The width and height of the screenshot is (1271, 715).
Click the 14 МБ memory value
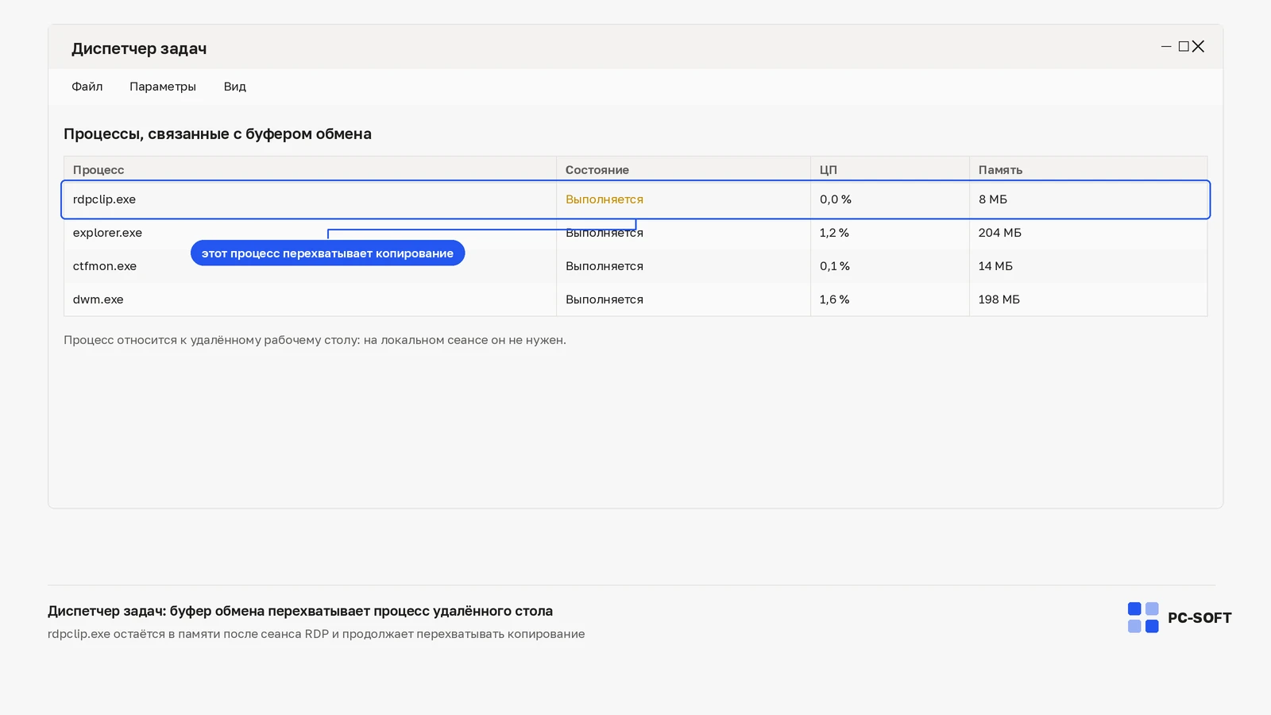(x=996, y=266)
